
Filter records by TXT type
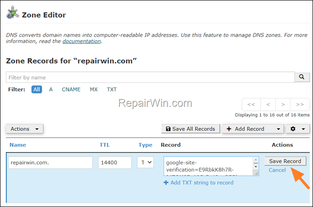112,89
